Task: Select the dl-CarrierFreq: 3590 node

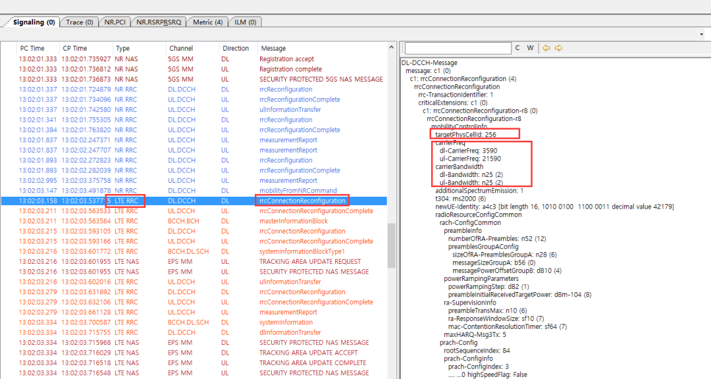Action: 469,151
